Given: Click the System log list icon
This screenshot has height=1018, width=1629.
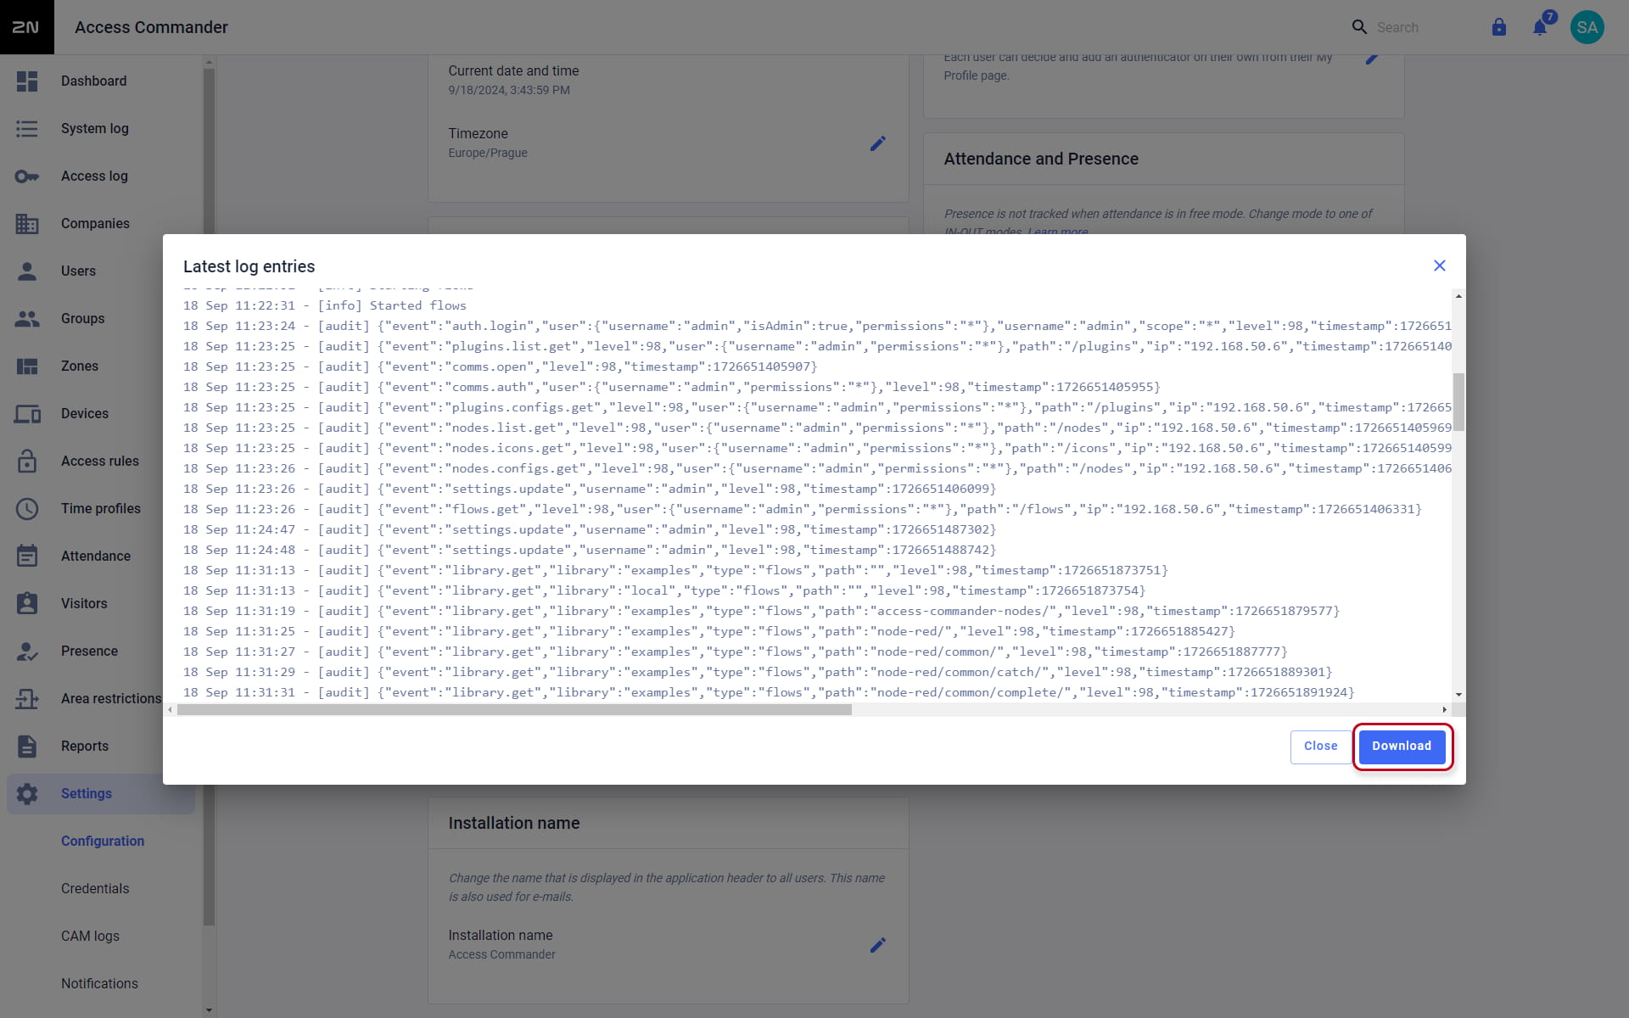Looking at the screenshot, I should click(27, 129).
